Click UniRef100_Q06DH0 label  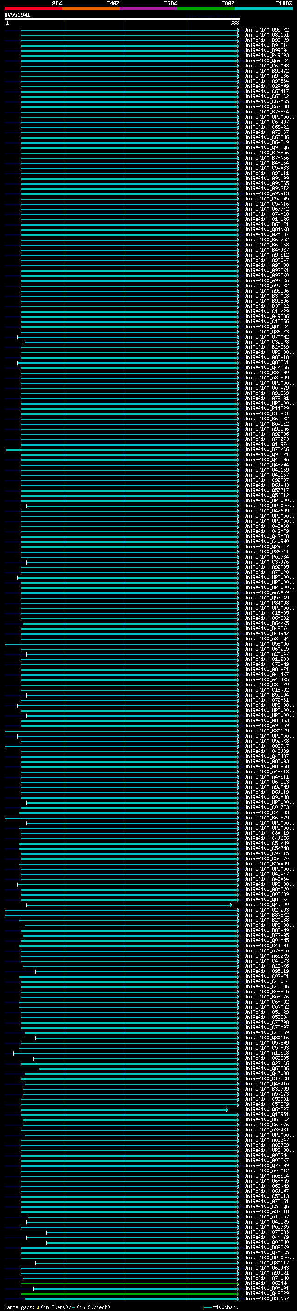pyautogui.click(x=266, y=1242)
